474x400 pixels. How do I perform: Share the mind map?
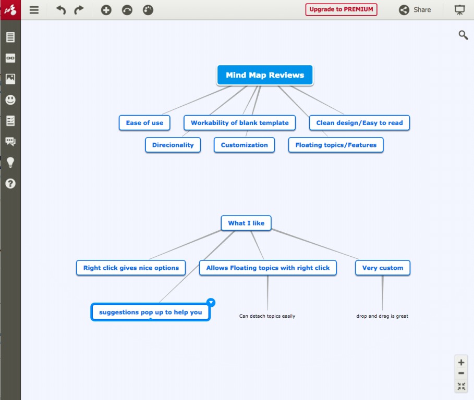(415, 10)
